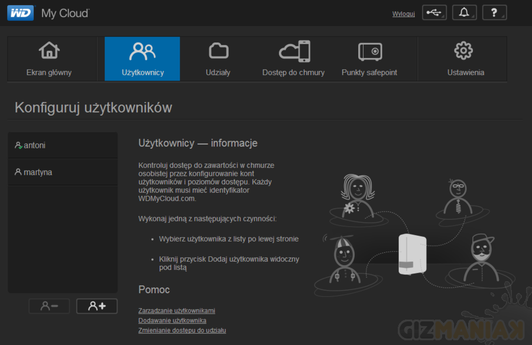Click the gear icon for Ustawienia
The image size is (532, 345).
click(463, 51)
